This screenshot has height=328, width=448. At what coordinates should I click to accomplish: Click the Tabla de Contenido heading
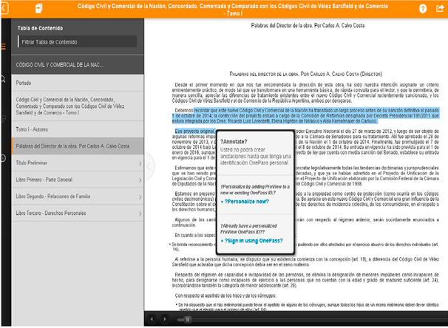[x=40, y=28]
